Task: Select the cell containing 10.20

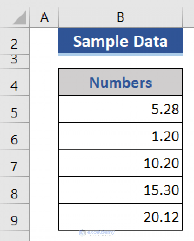Action: click(x=120, y=163)
